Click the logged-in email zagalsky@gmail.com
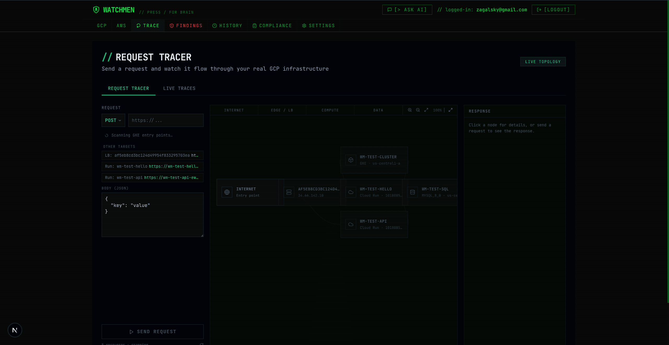This screenshot has height=345, width=669. [502, 10]
